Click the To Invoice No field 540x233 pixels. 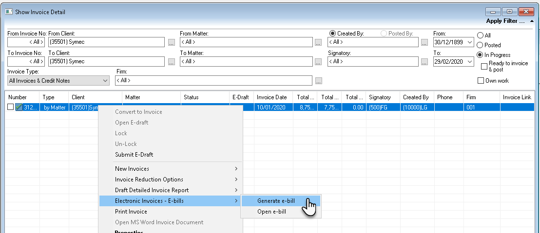(x=26, y=61)
